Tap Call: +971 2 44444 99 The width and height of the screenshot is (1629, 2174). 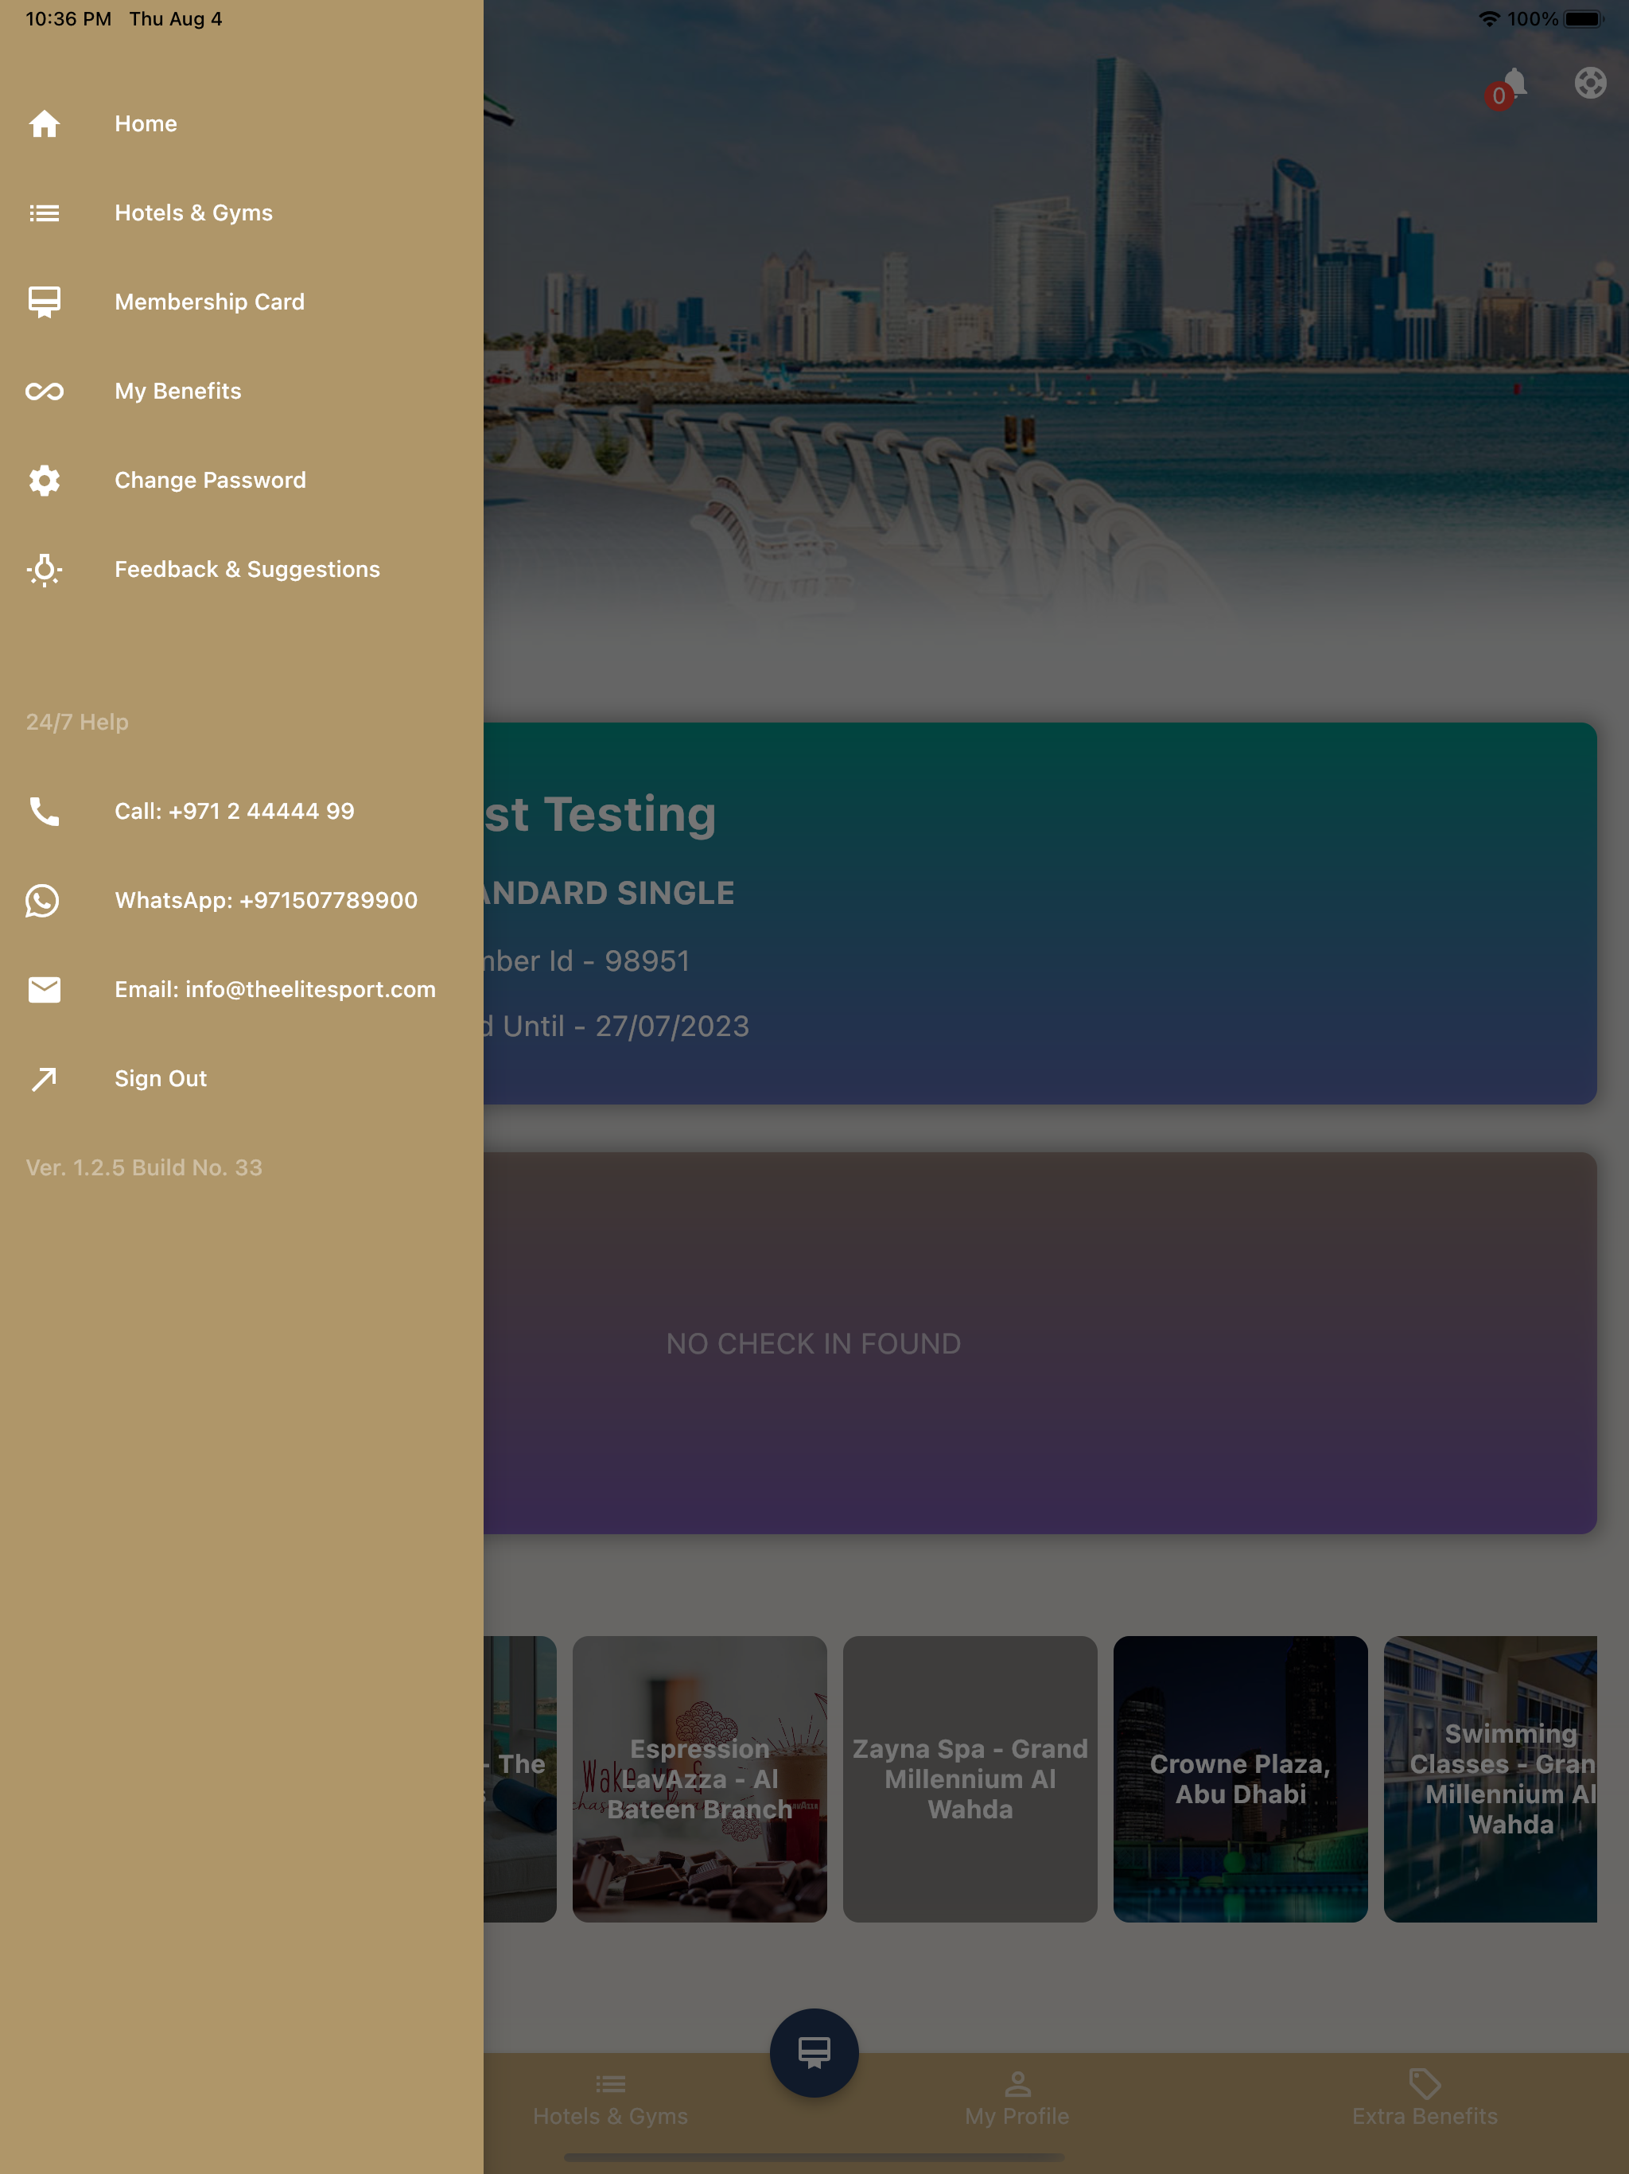point(242,811)
